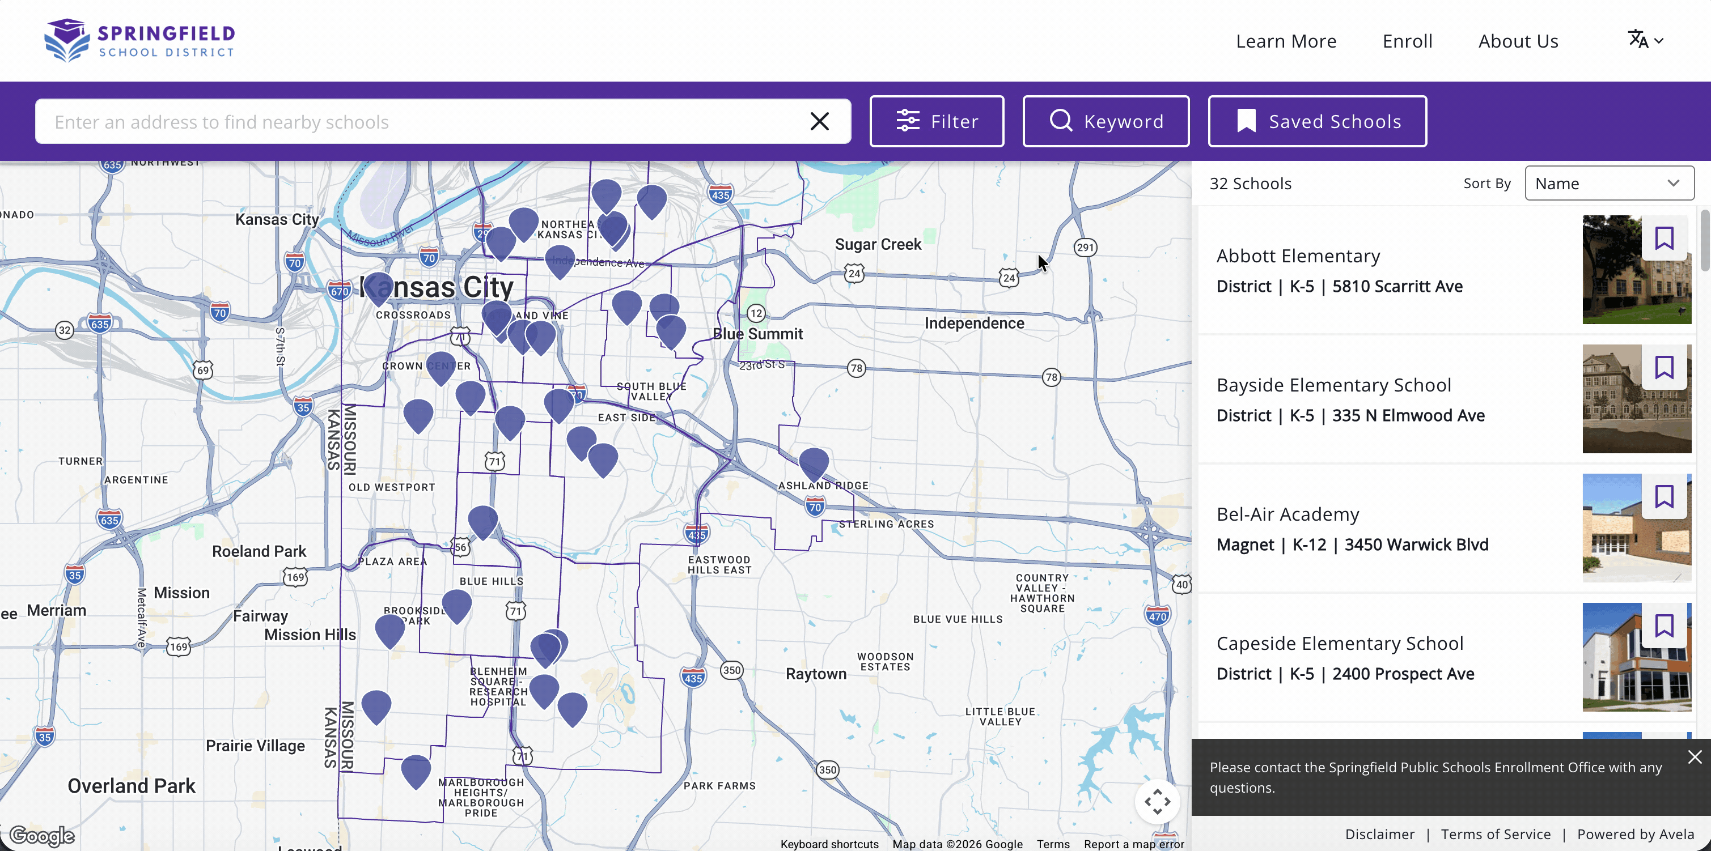The height and width of the screenshot is (851, 1711).
Task: Open the About Us page
Action: tap(1518, 41)
